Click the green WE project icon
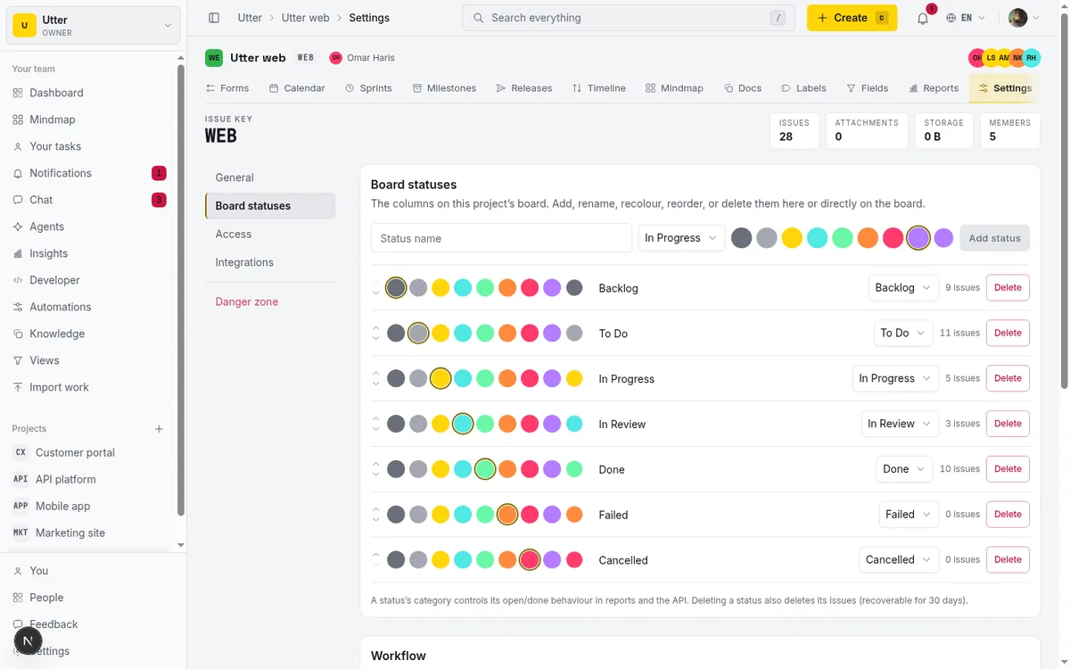 214,58
